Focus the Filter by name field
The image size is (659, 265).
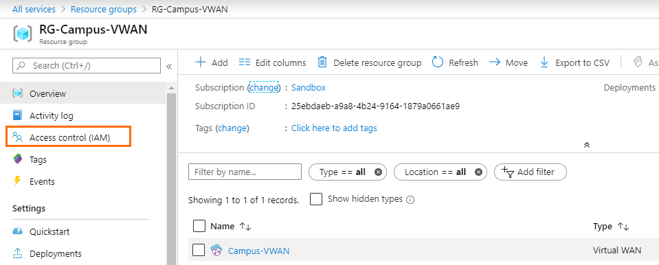pos(245,172)
